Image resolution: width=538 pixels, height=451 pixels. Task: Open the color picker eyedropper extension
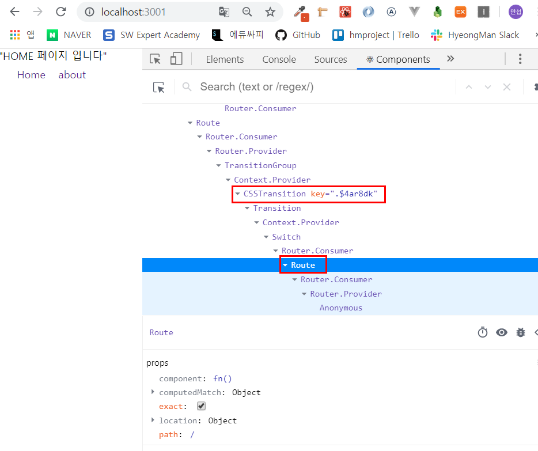coord(301,13)
